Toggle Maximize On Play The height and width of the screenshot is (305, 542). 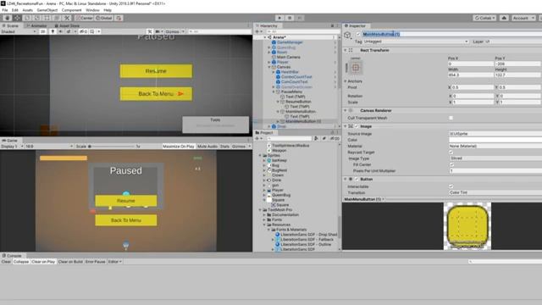[x=179, y=147]
